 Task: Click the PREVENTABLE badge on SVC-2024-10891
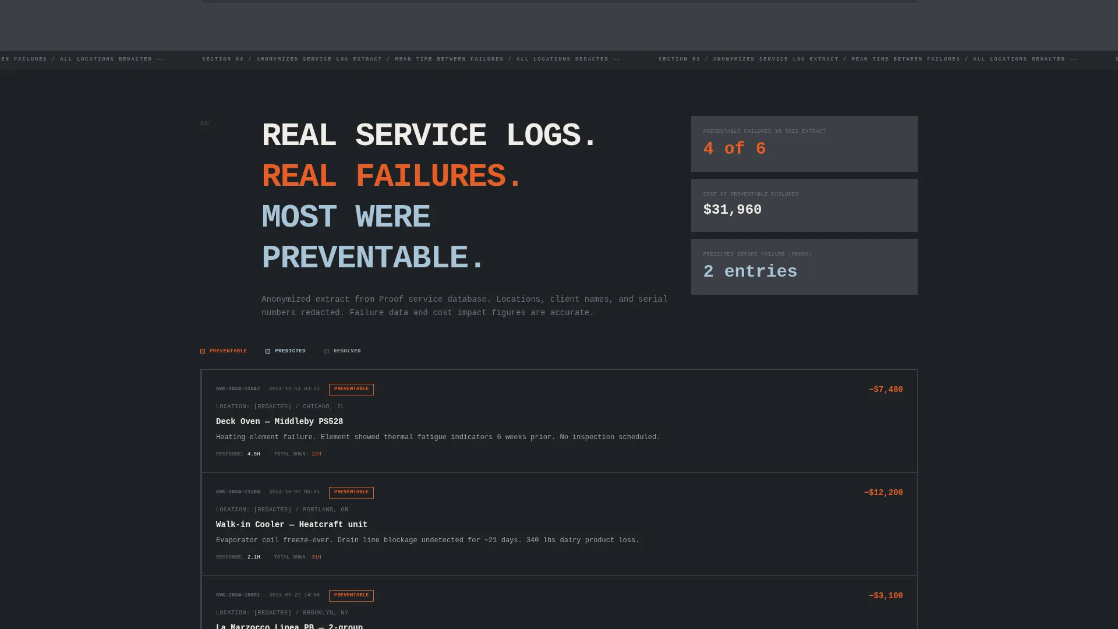pyautogui.click(x=351, y=595)
